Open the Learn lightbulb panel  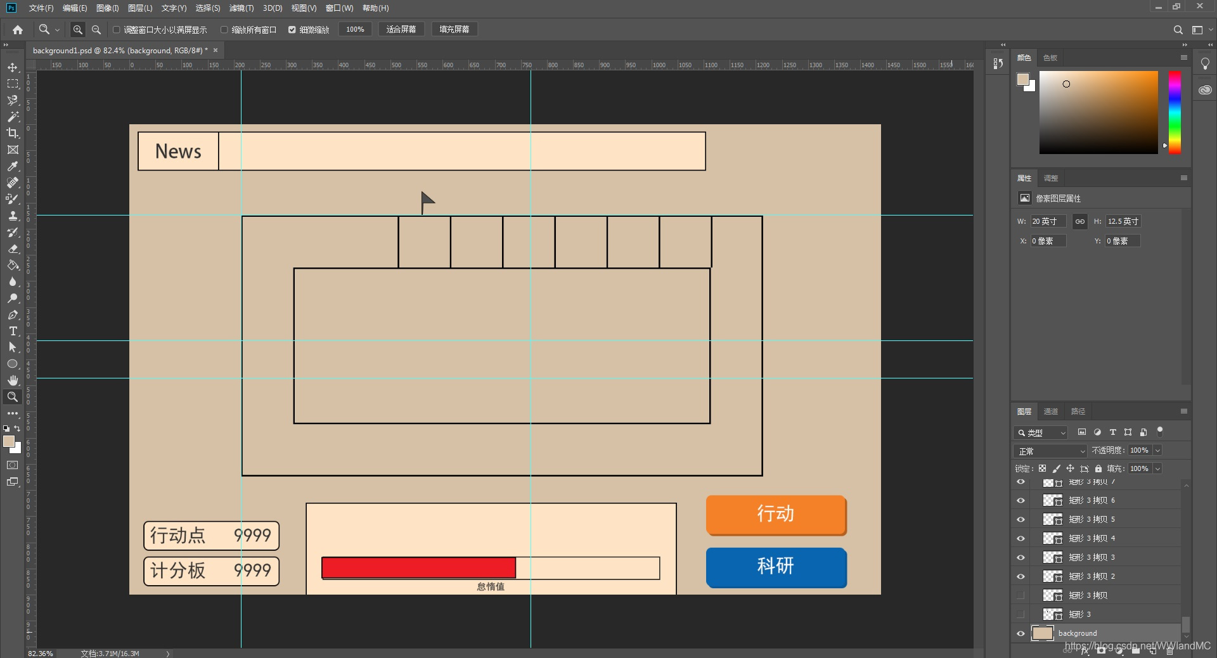click(x=1205, y=64)
